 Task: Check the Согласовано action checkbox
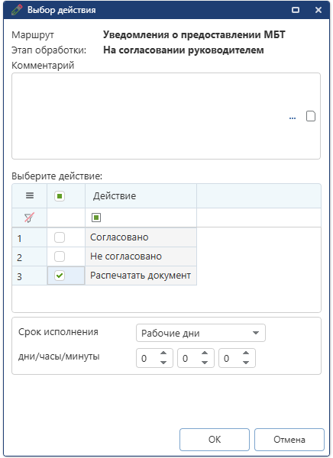[60, 237]
